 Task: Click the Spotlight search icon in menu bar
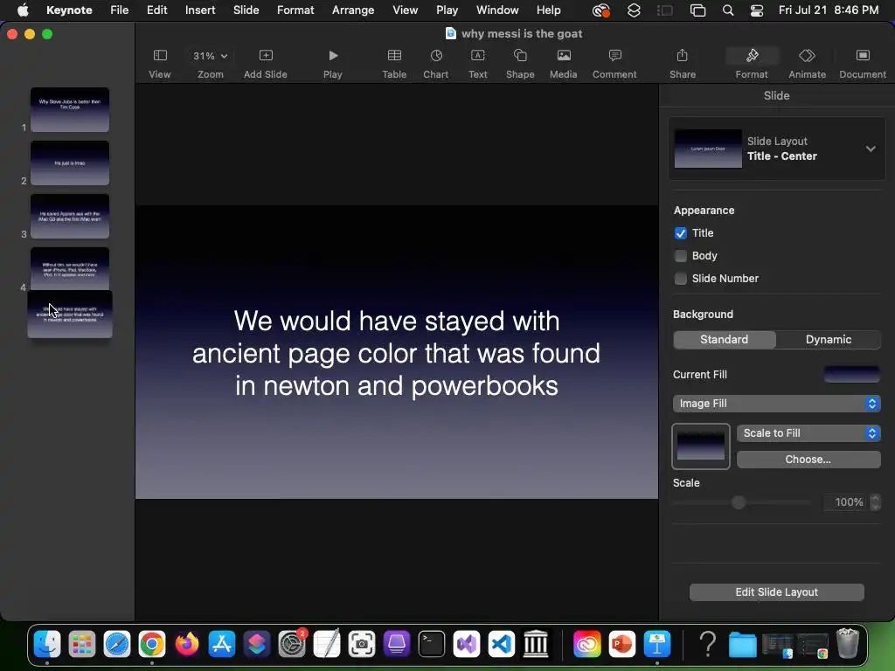click(x=728, y=10)
